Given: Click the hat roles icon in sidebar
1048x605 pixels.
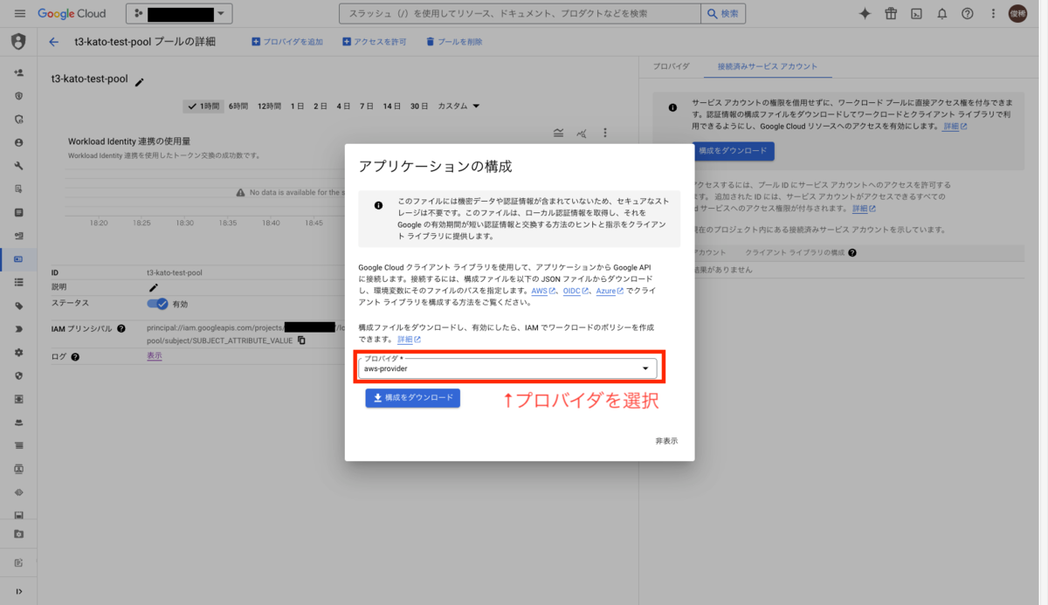Looking at the screenshot, I should [x=18, y=422].
